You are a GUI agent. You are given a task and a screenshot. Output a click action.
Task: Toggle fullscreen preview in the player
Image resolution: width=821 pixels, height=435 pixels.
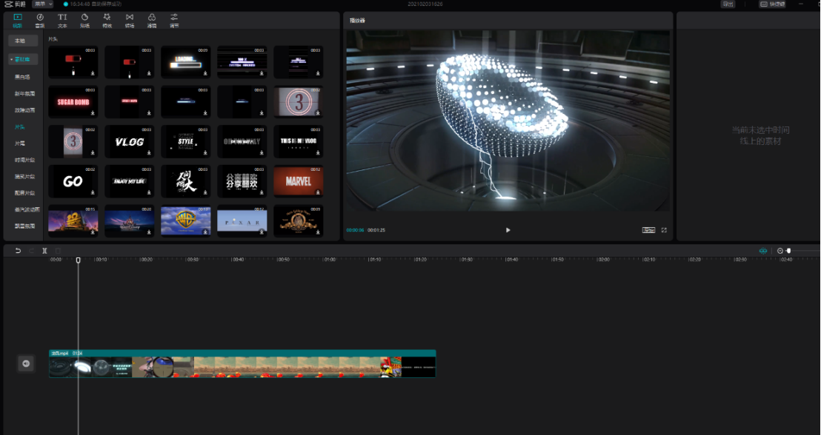coord(664,230)
